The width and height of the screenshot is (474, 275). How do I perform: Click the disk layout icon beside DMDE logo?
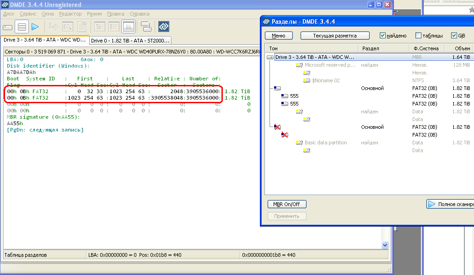pos(146,26)
